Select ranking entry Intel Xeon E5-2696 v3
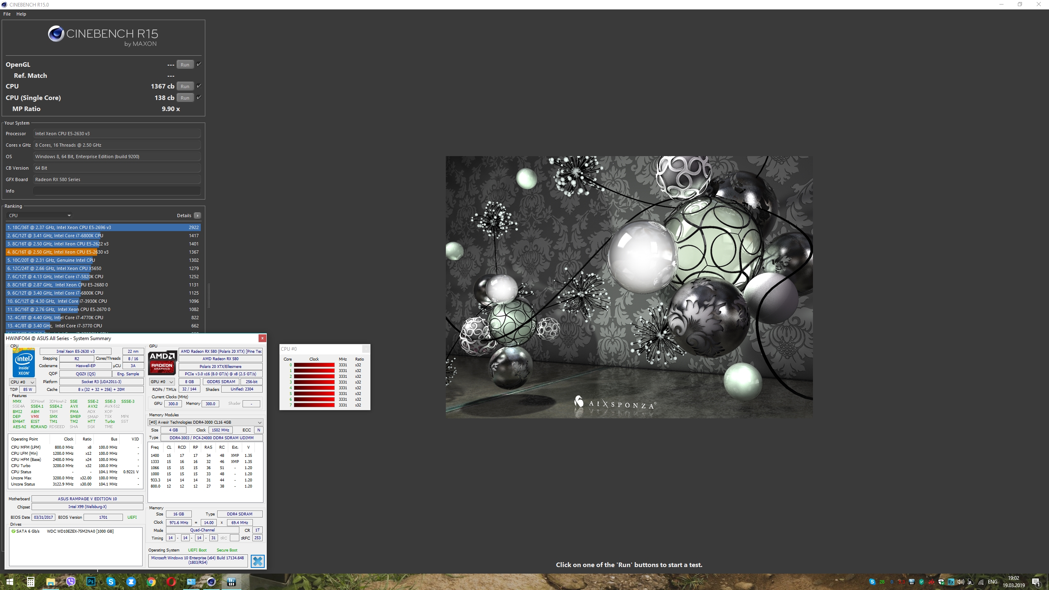 (103, 227)
